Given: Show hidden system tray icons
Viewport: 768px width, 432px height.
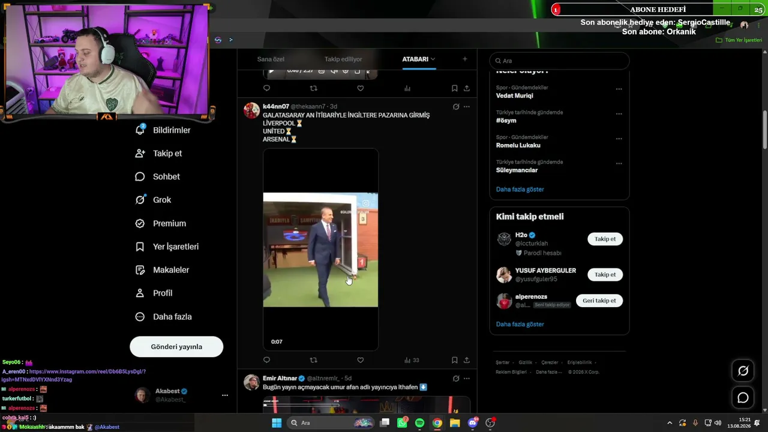Looking at the screenshot, I should tap(670, 423).
